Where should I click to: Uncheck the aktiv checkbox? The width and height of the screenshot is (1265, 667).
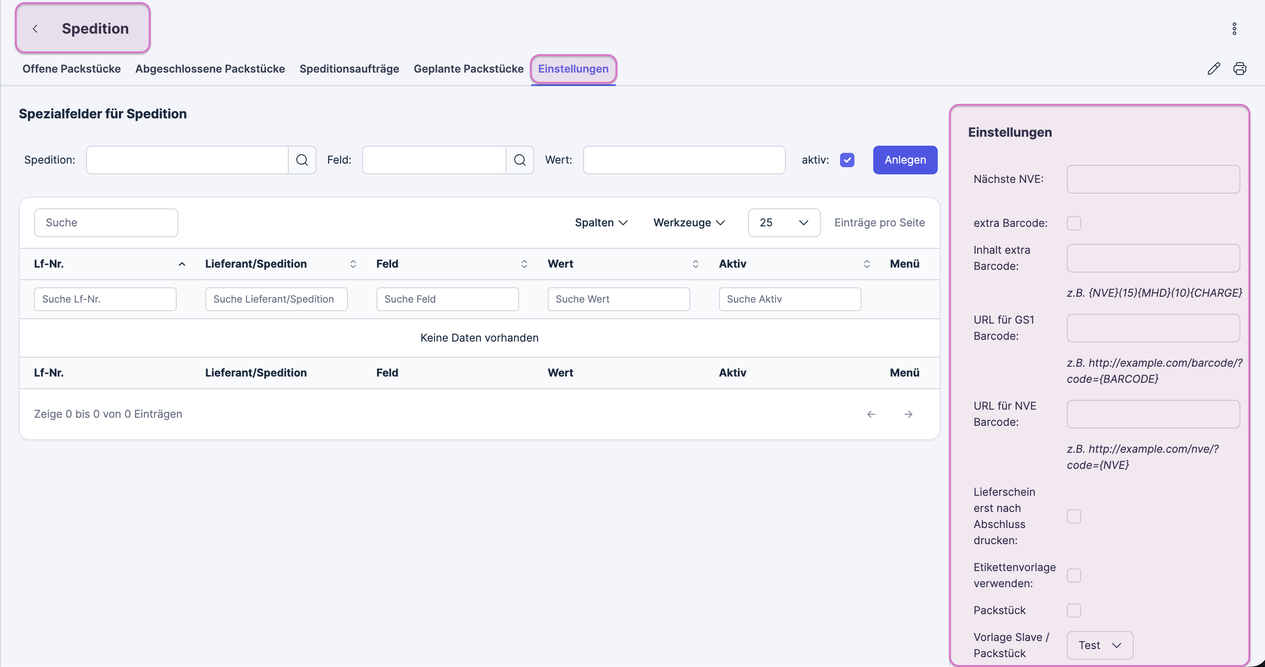(847, 160)
